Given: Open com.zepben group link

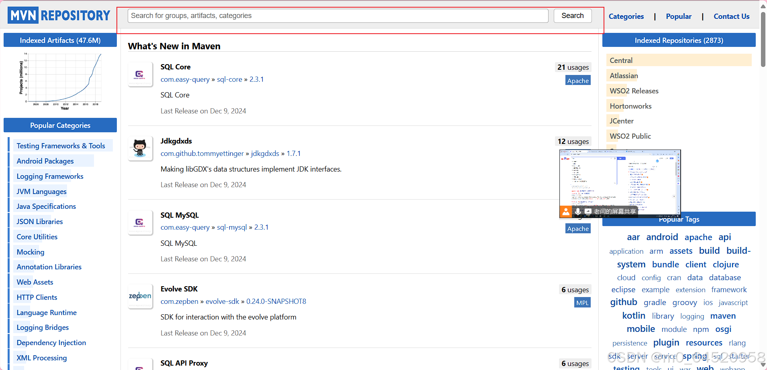Looking at the screenshot, I should [180, 301].
